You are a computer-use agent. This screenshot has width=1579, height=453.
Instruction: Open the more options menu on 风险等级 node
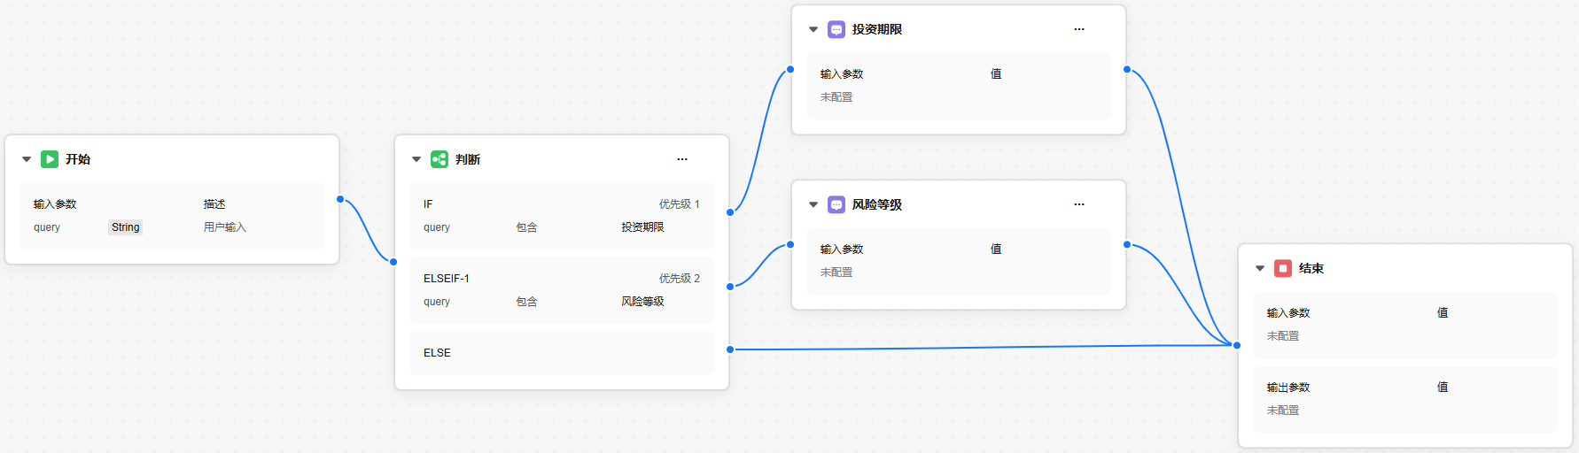point(1079,204)
